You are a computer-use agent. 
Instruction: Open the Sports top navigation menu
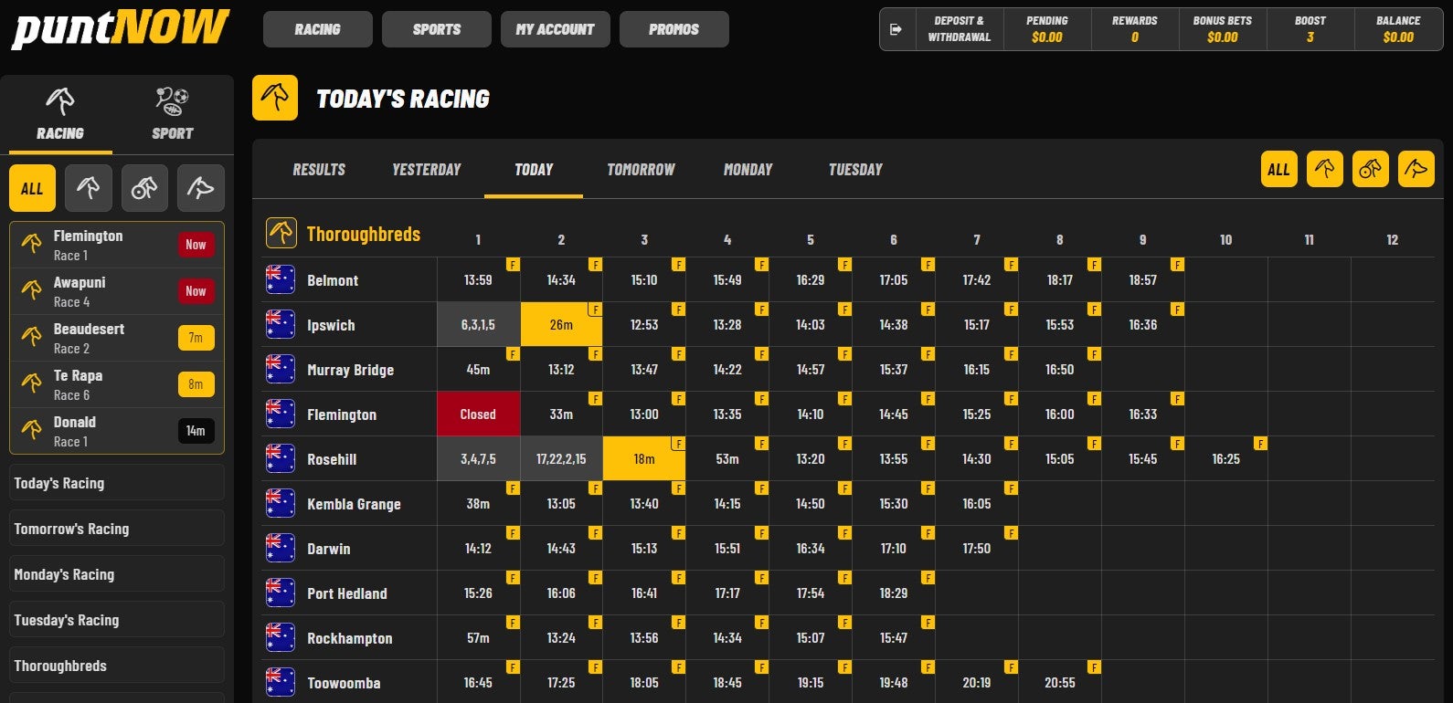click(x=437, y=29)
